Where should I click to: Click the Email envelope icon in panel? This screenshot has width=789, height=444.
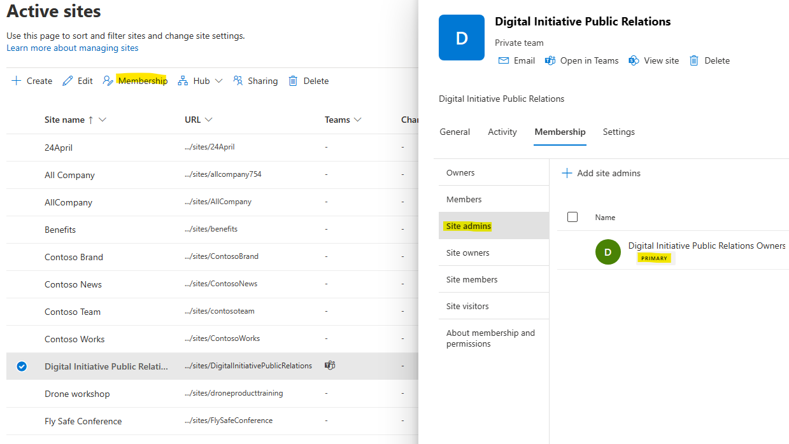tap(504, 60)
